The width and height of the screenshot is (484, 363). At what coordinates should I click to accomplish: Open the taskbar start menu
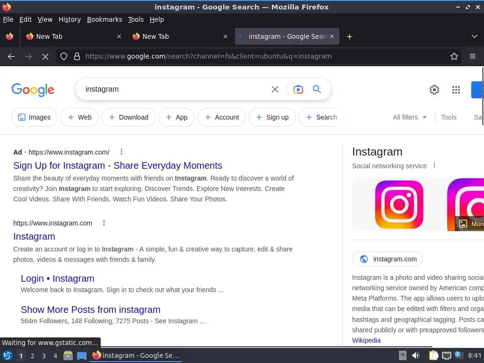pos(8,355)
